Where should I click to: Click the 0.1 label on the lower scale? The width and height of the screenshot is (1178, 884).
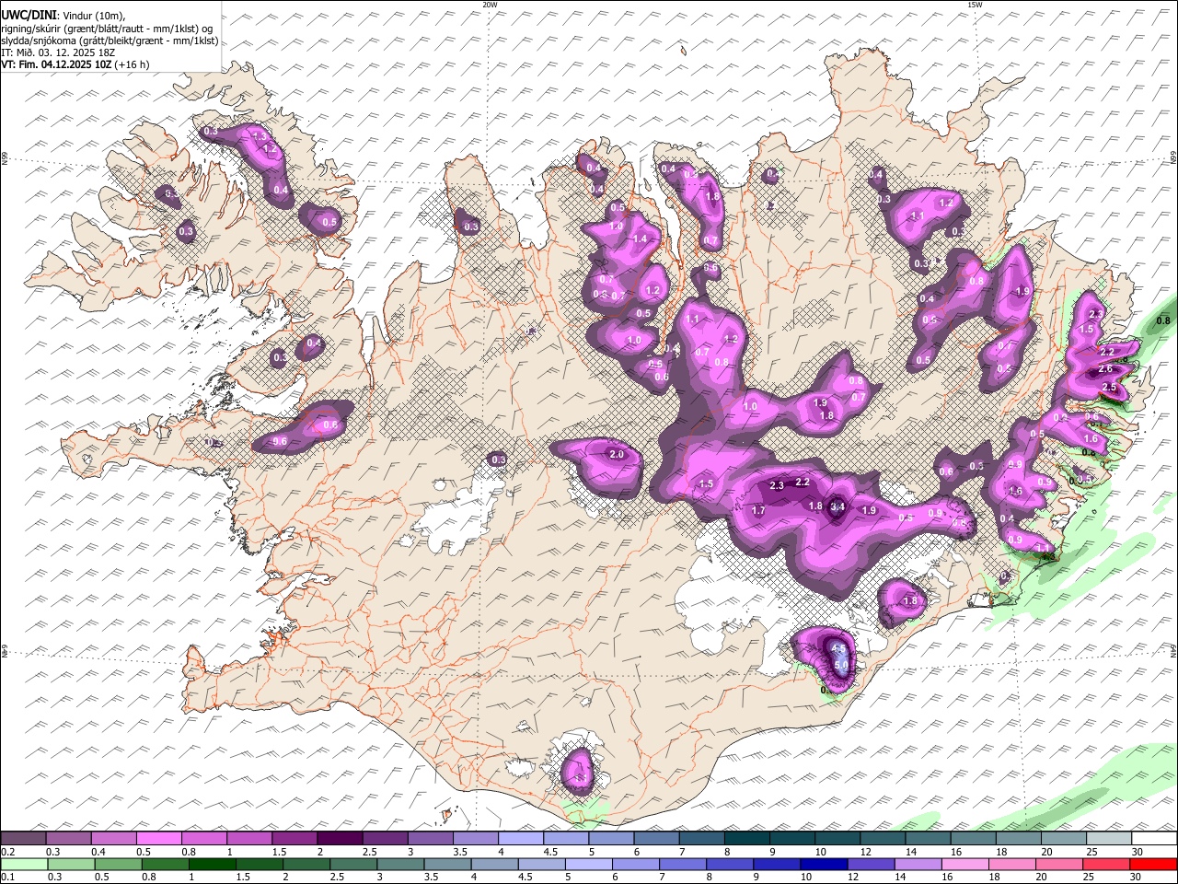tap(7, 877)
